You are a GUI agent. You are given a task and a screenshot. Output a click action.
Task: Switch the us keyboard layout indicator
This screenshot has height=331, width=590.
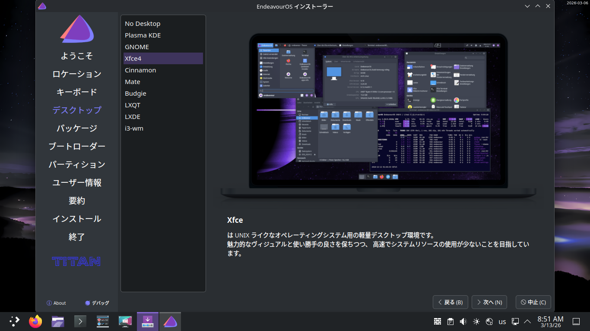[502, 322]
